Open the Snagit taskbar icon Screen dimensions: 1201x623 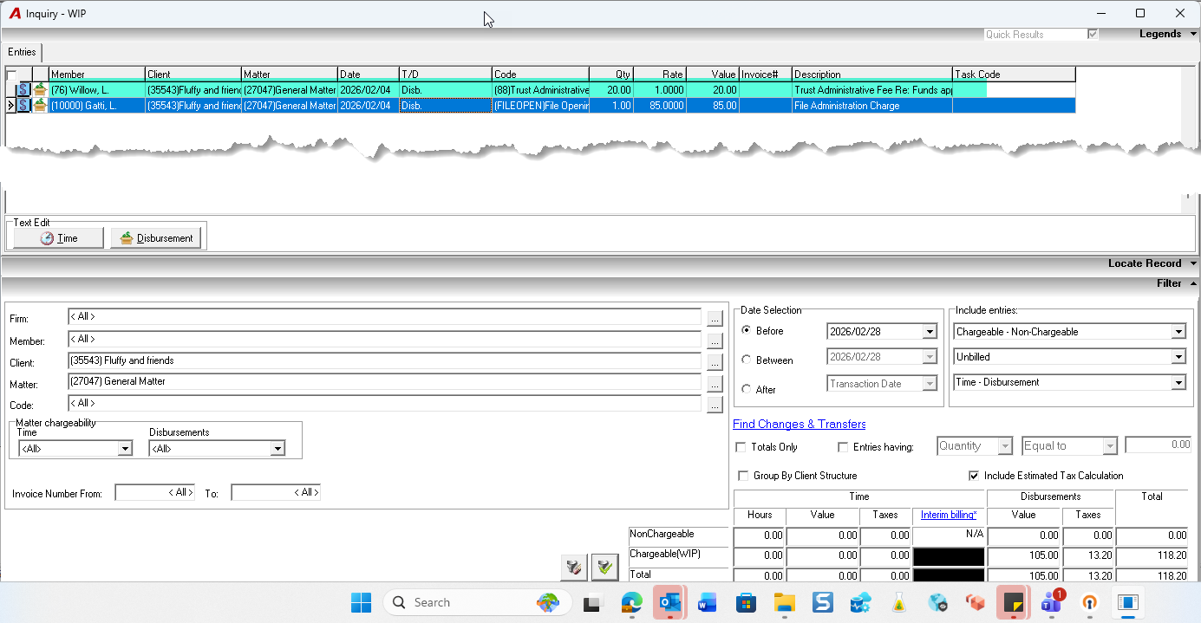[822, 602]
